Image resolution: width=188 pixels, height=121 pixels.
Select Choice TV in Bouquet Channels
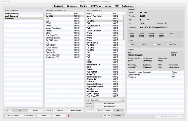point(64,52)
